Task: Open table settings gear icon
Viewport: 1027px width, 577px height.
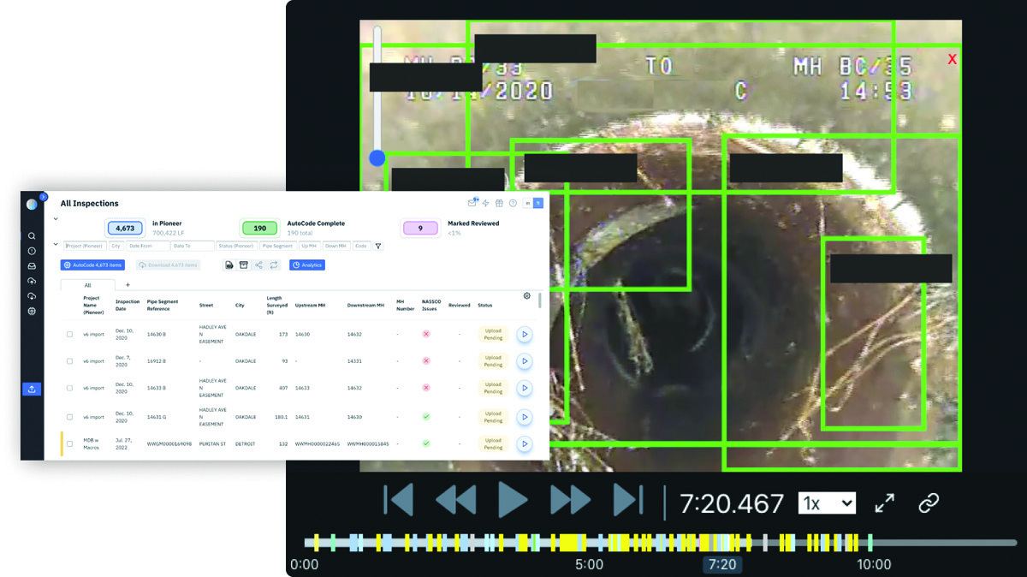Action: click(526, 295)
